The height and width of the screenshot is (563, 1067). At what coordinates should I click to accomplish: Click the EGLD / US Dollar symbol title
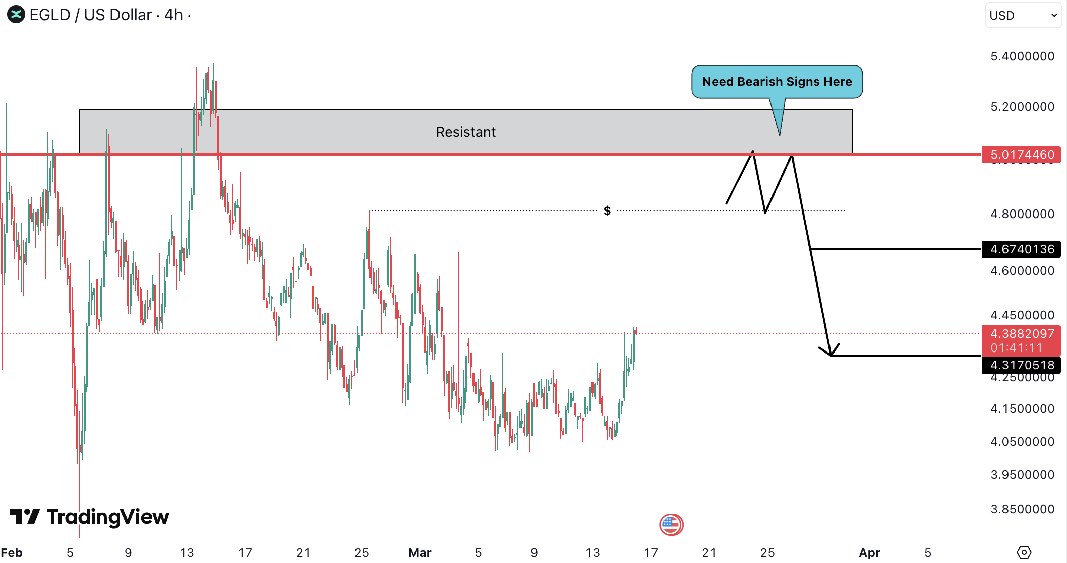pyautogui.click(x=91, y=15)
